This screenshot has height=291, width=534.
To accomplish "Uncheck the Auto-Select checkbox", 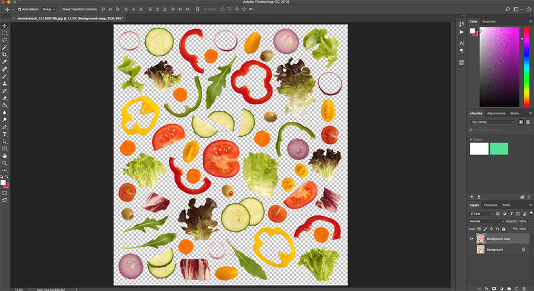I will (19, 10).
